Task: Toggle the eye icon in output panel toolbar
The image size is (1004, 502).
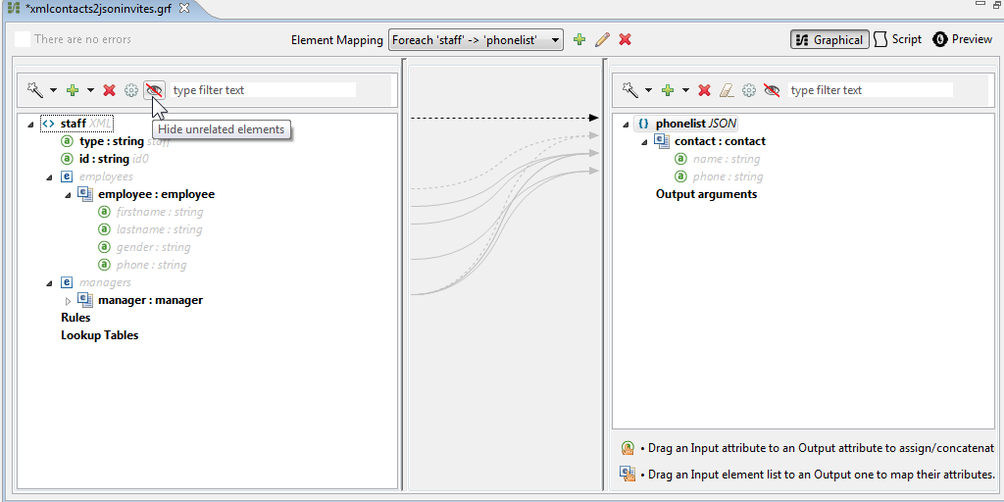Action: click(773, 90)
